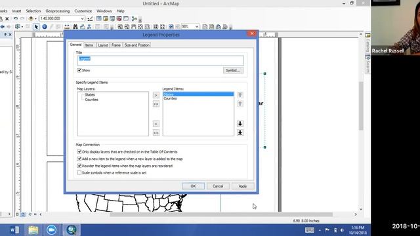Select the layout Zoom Out tool
This screenshot has height=236, width=420.
[127, 27]
